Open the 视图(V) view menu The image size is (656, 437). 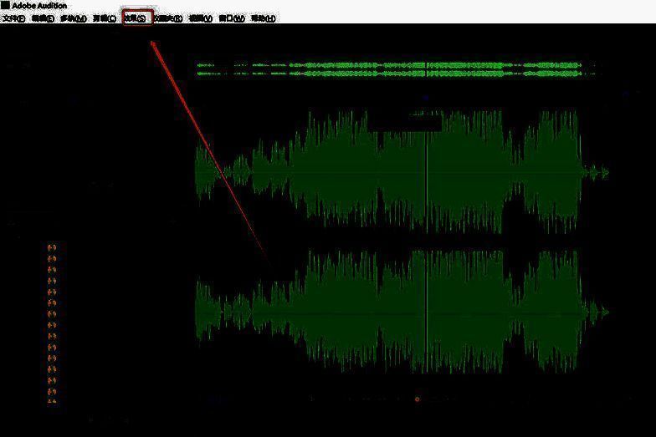(201, 18)
